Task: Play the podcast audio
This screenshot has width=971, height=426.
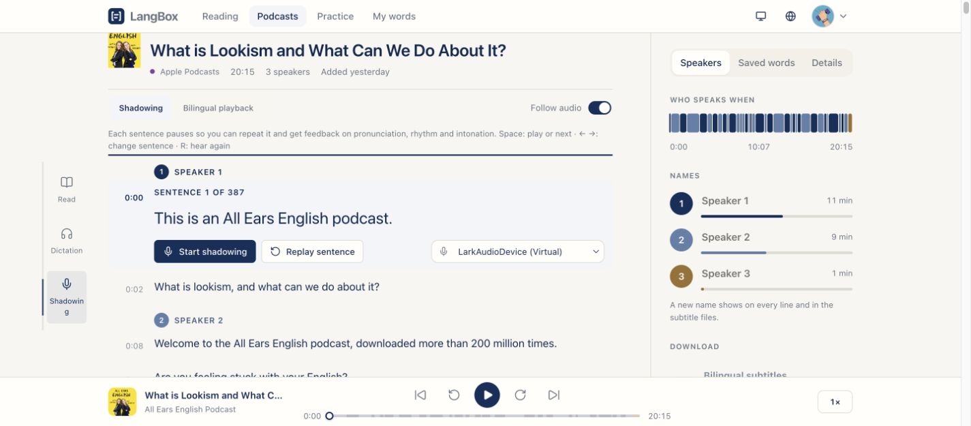Action: (487, 395)
